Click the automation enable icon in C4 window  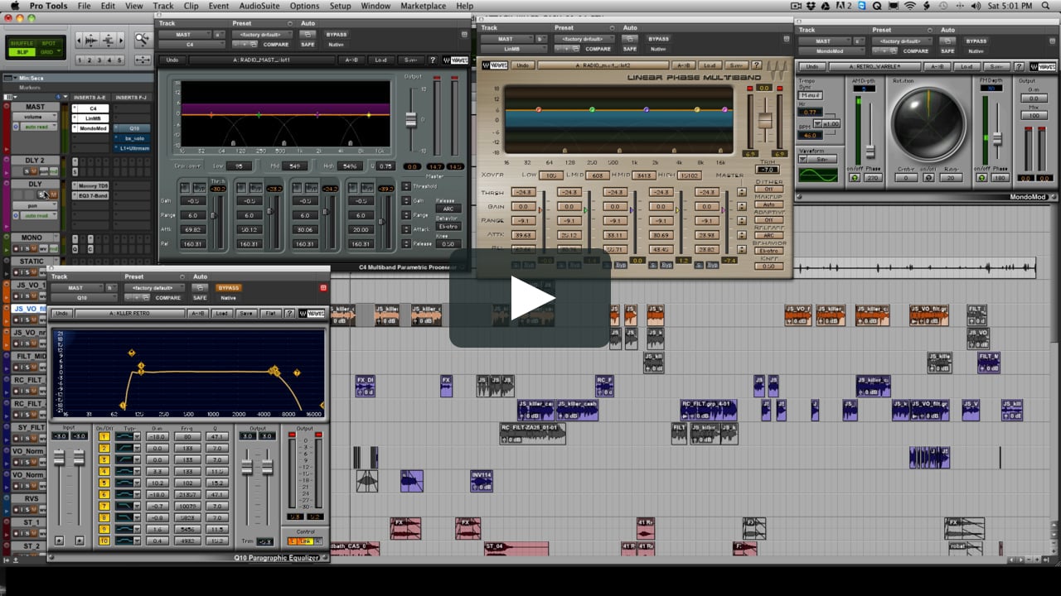(x=308, y=35)
